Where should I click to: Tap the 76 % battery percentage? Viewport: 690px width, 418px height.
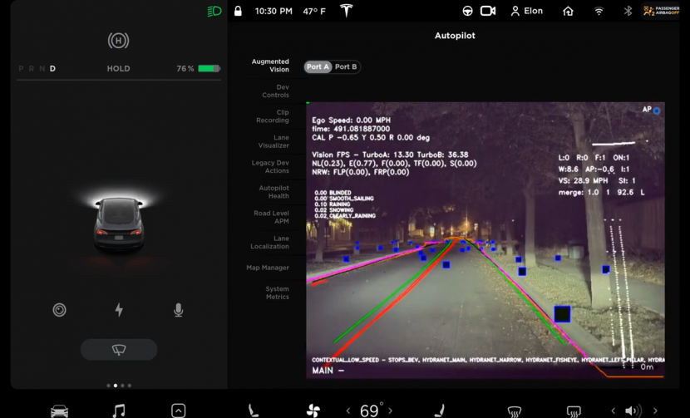(185, 69)
